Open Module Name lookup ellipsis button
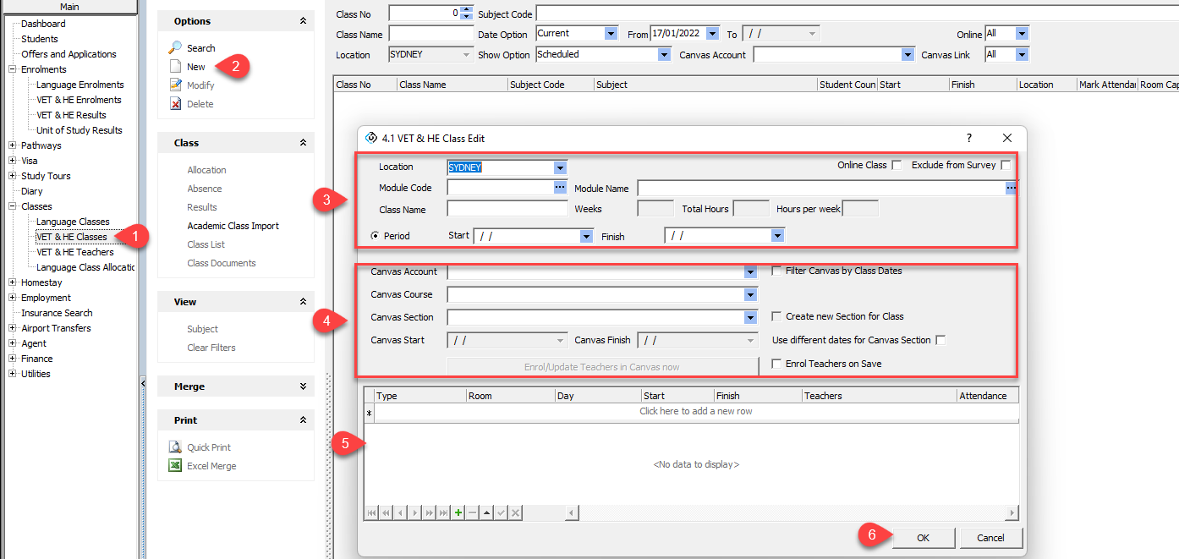1179x559 pixels. point(1011,188)
